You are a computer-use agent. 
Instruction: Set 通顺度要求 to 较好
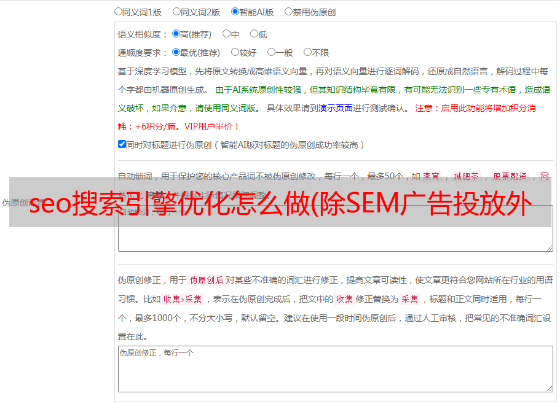[x=235, y=52]
